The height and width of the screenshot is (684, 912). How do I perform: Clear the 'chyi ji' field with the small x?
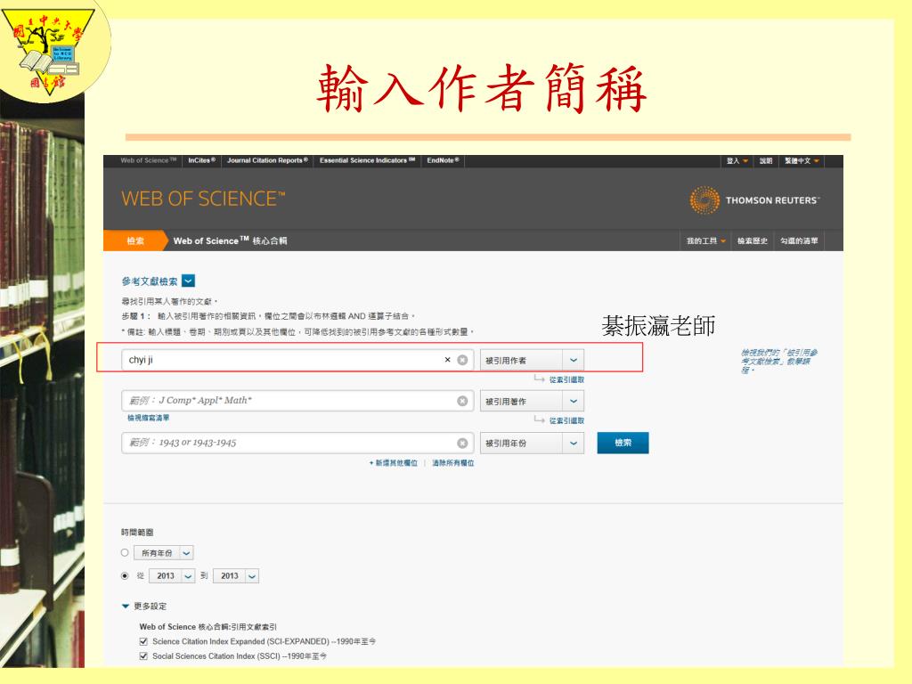point(447,360)
